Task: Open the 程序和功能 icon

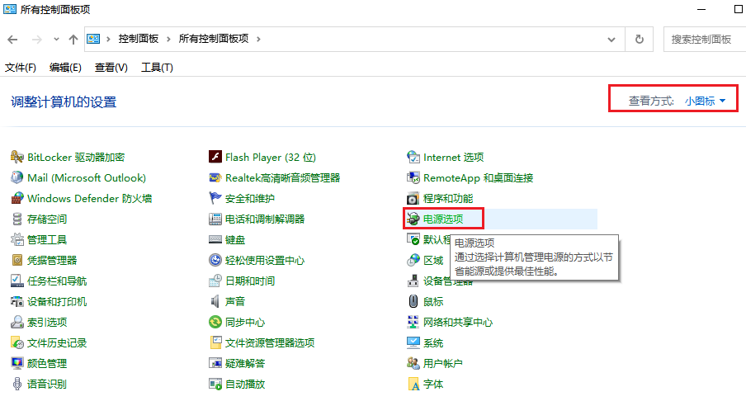Action: (x=413, y=198)
